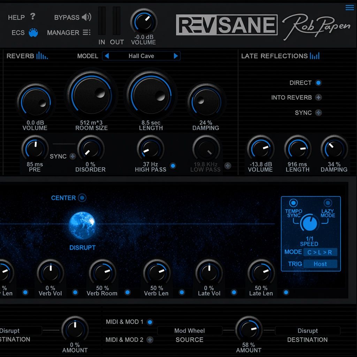Viewport: 357px width, 357px height.
Task: Enable the Low Pass filter toggle
Action: [228, 166]
